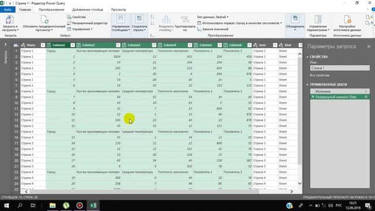Click Замена значений in the ribbon
Image resolution: width=375 pixels, height=211 pixels.
pyautogui.click(x=213, y=29)
